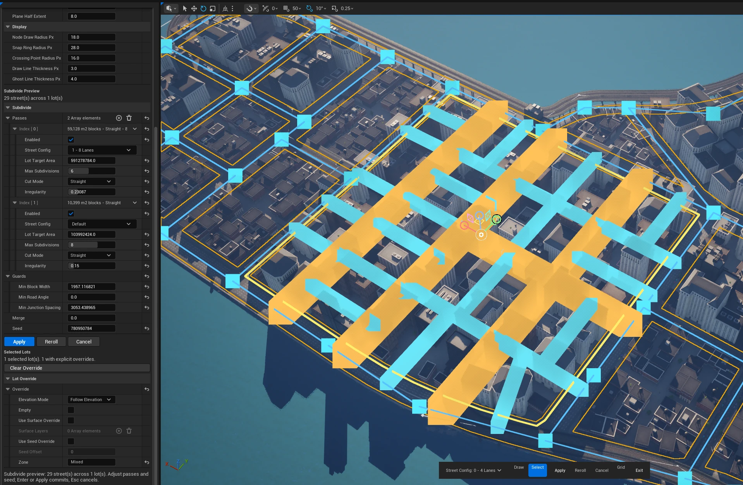Toggle the coordinate system cube icon
743x485 pixels.
pos(225,8)
